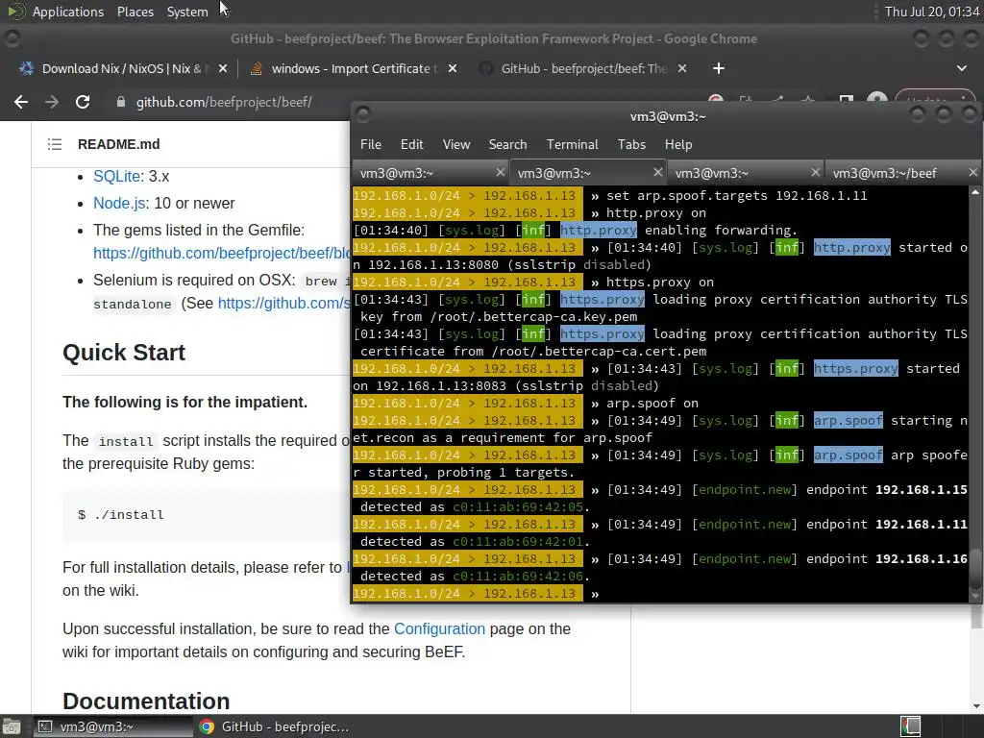Click the padlock site info icon
This screenshot has width=984, height=738.
[x=120, y=102]
